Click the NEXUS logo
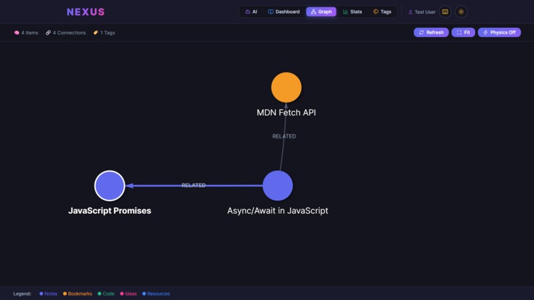The width and height of the screenshot is (534, 300). [x=86, y=12]
